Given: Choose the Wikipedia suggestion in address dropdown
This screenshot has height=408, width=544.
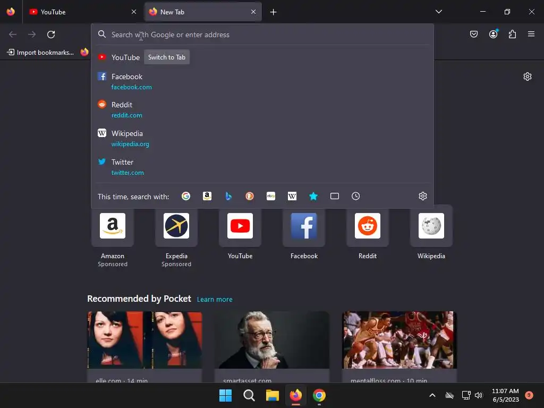Looking at the screenshot, I should click(262, 138).
